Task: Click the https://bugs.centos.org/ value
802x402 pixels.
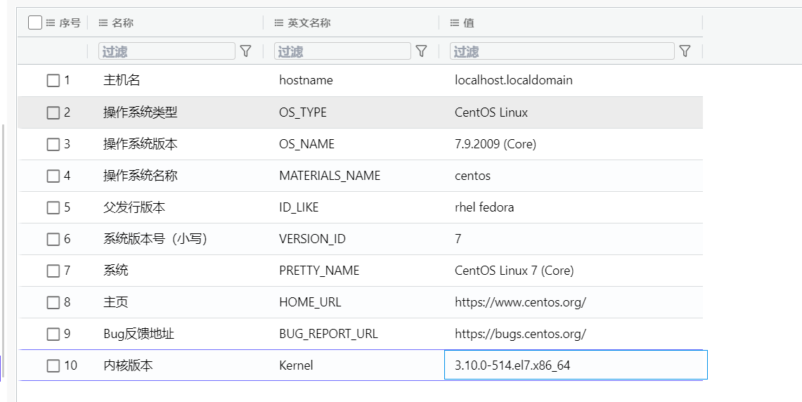Action: pyautogui.click(x=520, y=334)
